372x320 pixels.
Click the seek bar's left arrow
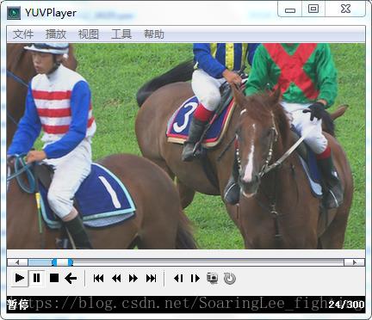coord(17,262)
